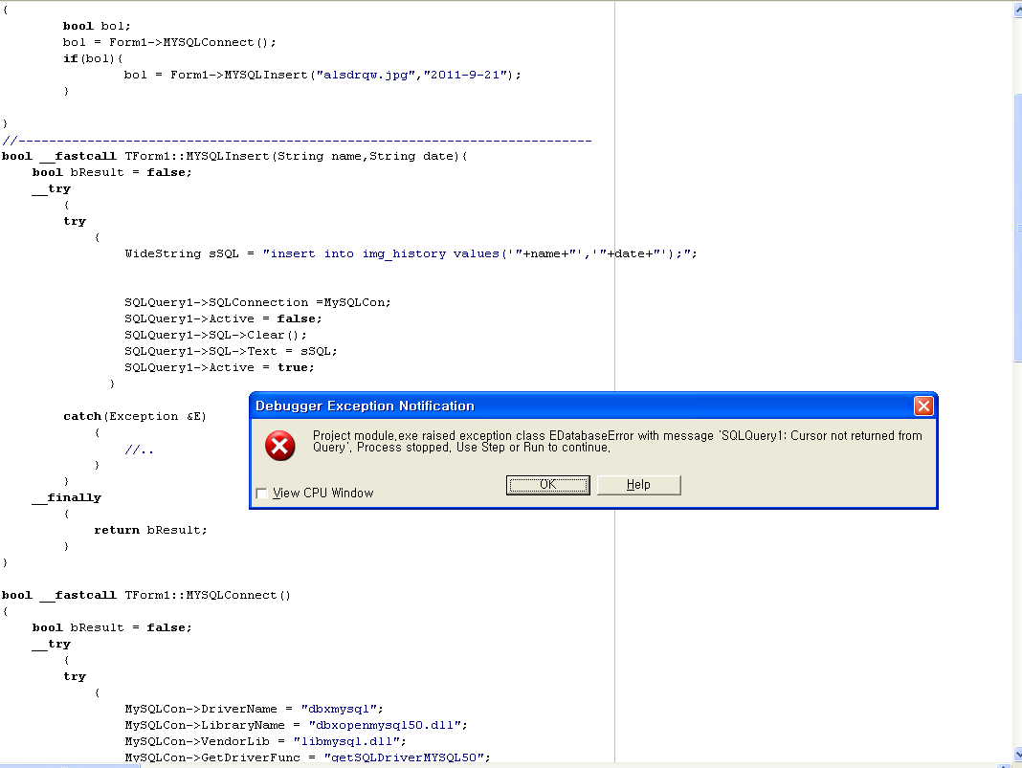This screenshot has height=768, width=1022.
Task: Click the "alsdrqw.jpg" string literal
Action: (363, 75)
